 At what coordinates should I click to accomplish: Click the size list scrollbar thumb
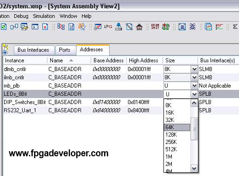(x=194, y=129)
